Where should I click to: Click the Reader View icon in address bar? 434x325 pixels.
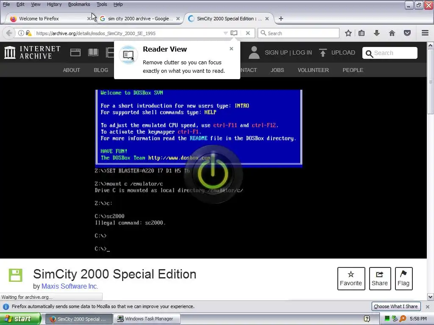[x=234, y=33]
